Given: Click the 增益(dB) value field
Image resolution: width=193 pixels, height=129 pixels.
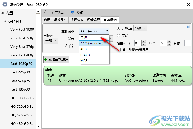Looking at the screenshot, I should [138, 43].
